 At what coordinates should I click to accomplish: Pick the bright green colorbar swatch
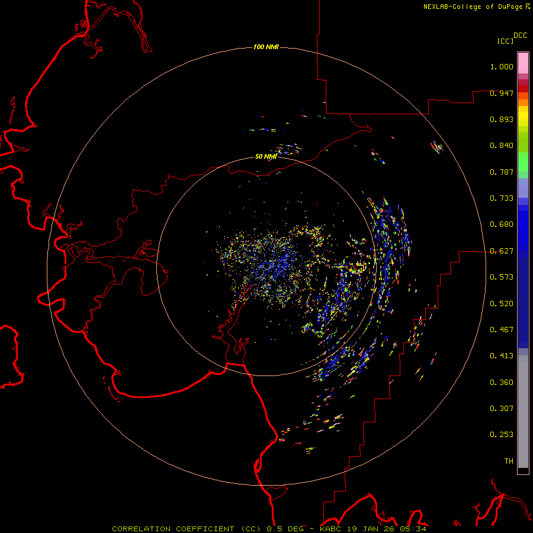(523, 162)
